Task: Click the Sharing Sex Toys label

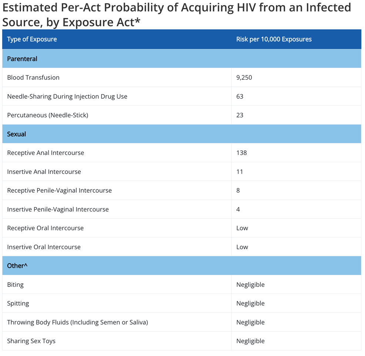Action: tap(31, 341)
